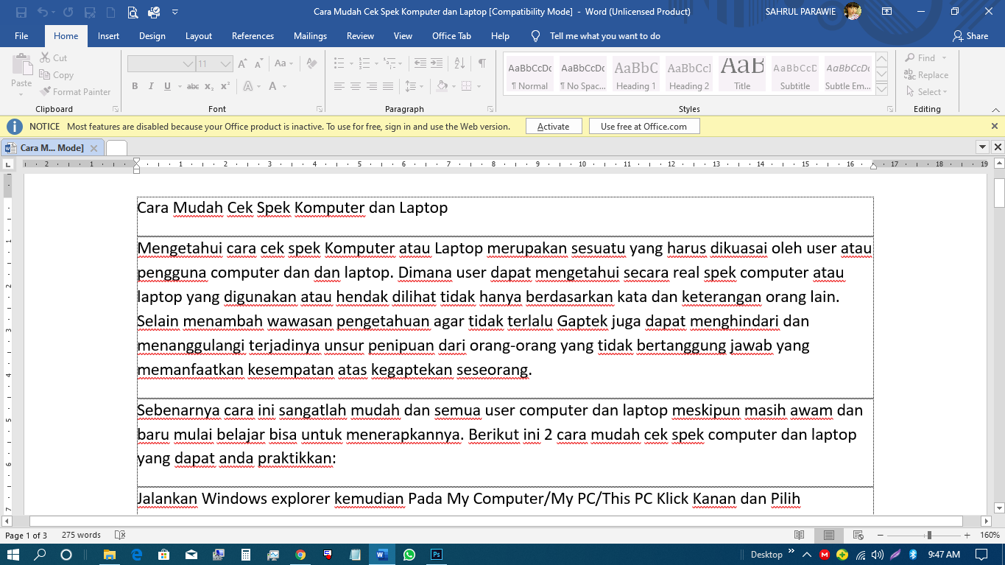Click the Activate button
The image size is (1005, 565).
[554, 126]
